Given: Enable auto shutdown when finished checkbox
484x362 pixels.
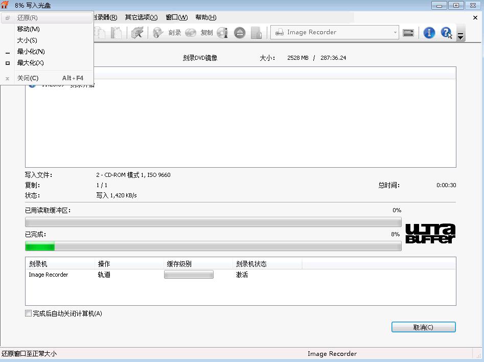Looking at the screenshot, I should coord(29,313).
